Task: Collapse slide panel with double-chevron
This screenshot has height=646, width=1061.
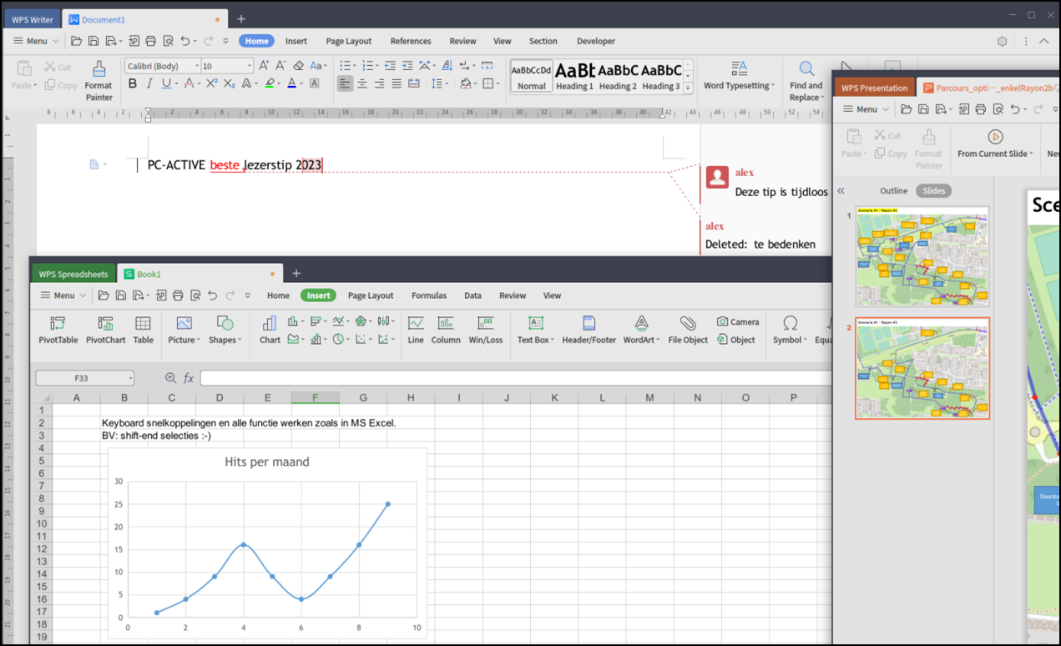Action: click(841, 191)
